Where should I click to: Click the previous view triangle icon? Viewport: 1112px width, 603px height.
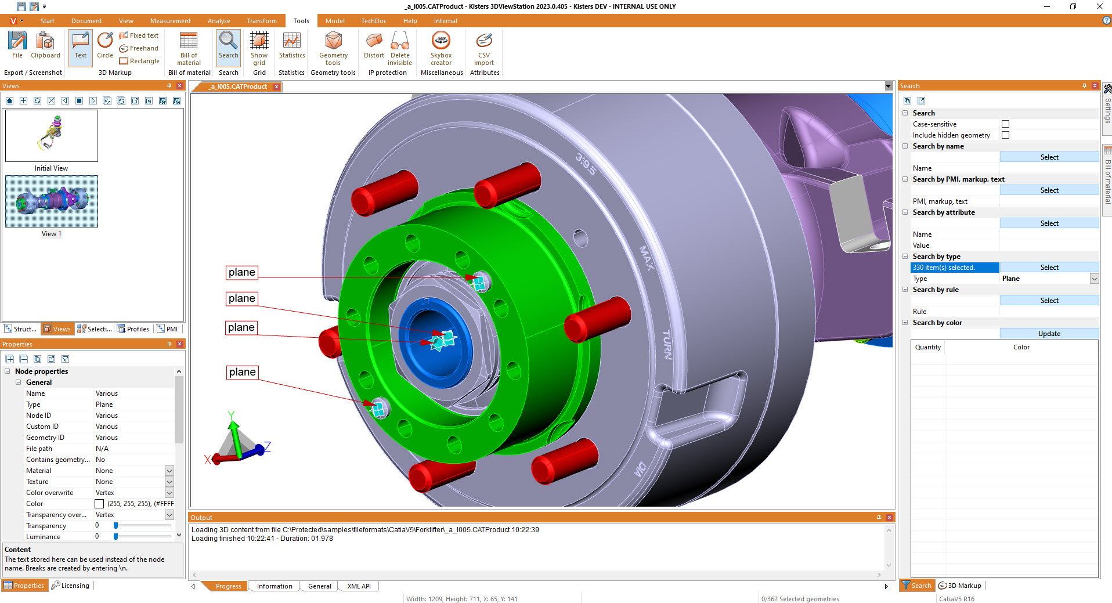[65, 101]
